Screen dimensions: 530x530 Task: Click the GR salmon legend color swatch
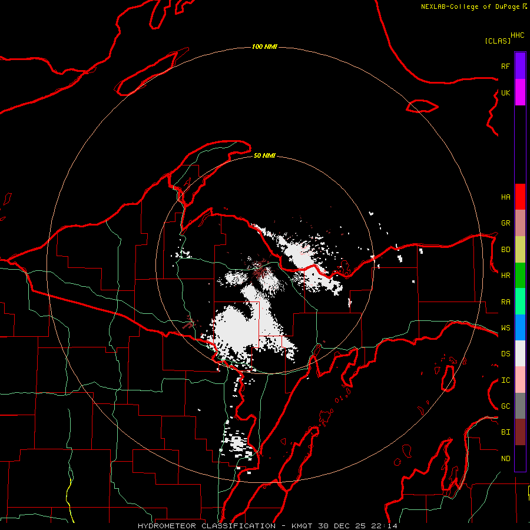520,223
